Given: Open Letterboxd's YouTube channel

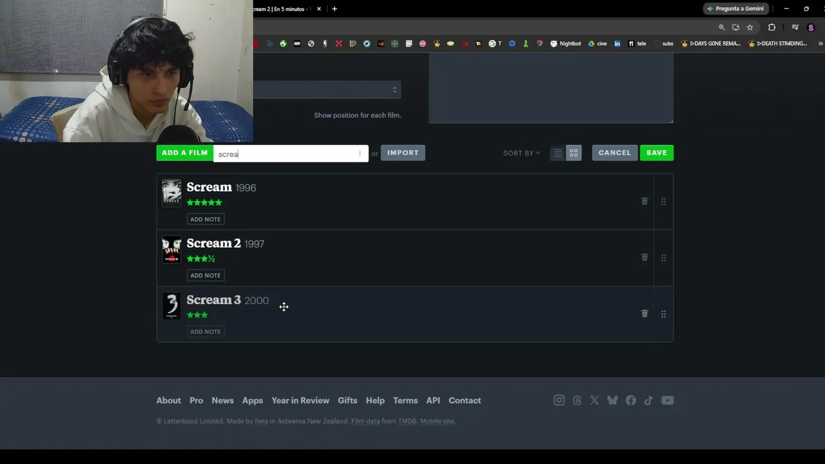Looking at the screenshot, I should point(667,400).
